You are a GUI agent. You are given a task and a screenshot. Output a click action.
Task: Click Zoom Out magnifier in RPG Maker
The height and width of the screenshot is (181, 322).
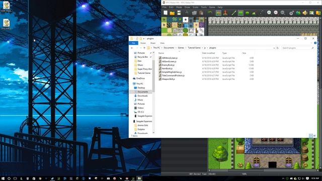click(x=276, y=13)
